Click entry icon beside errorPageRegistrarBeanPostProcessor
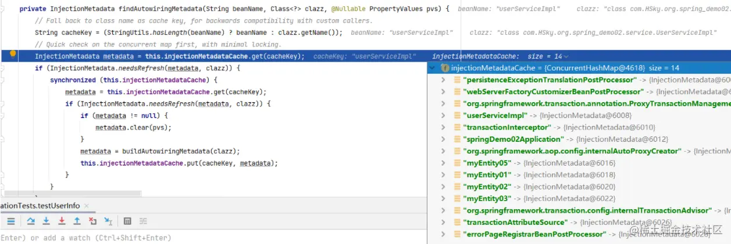Viewport: 731px width, 244px height. (x=458, y=234)
